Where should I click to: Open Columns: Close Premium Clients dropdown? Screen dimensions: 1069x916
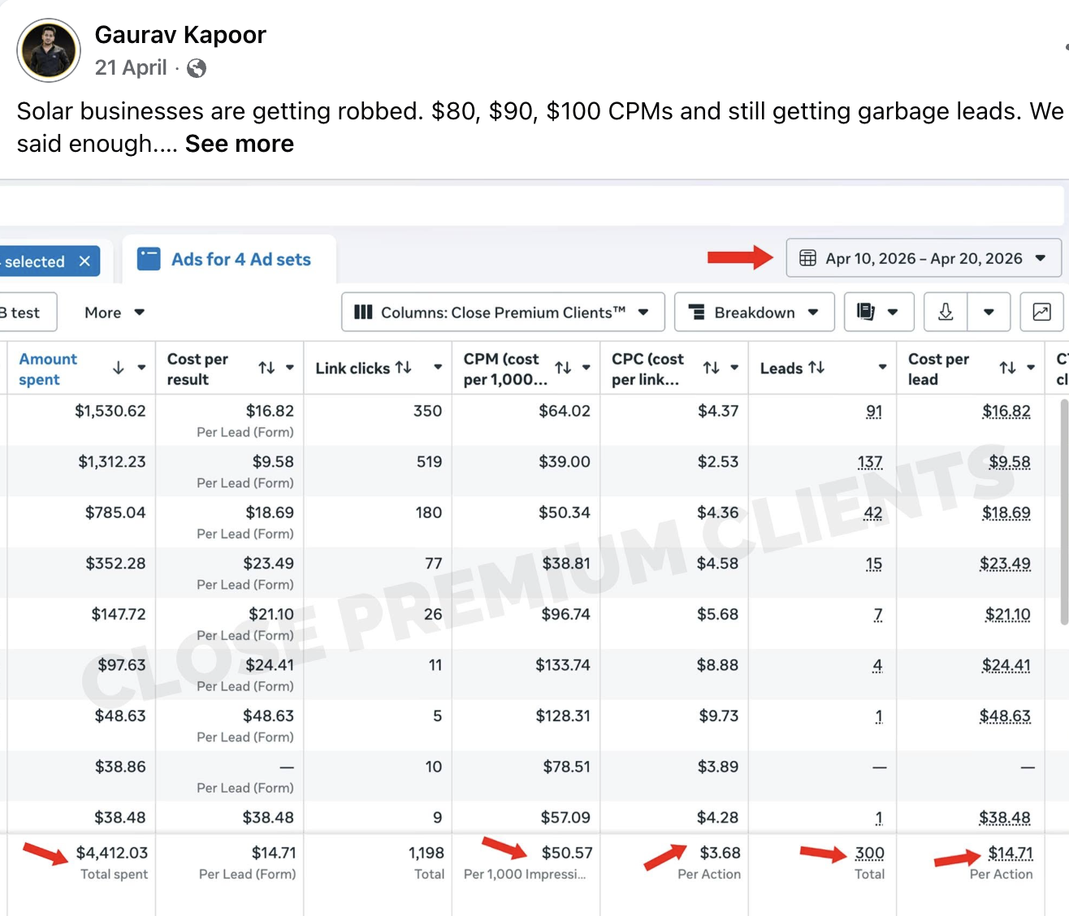coord(503,313)
